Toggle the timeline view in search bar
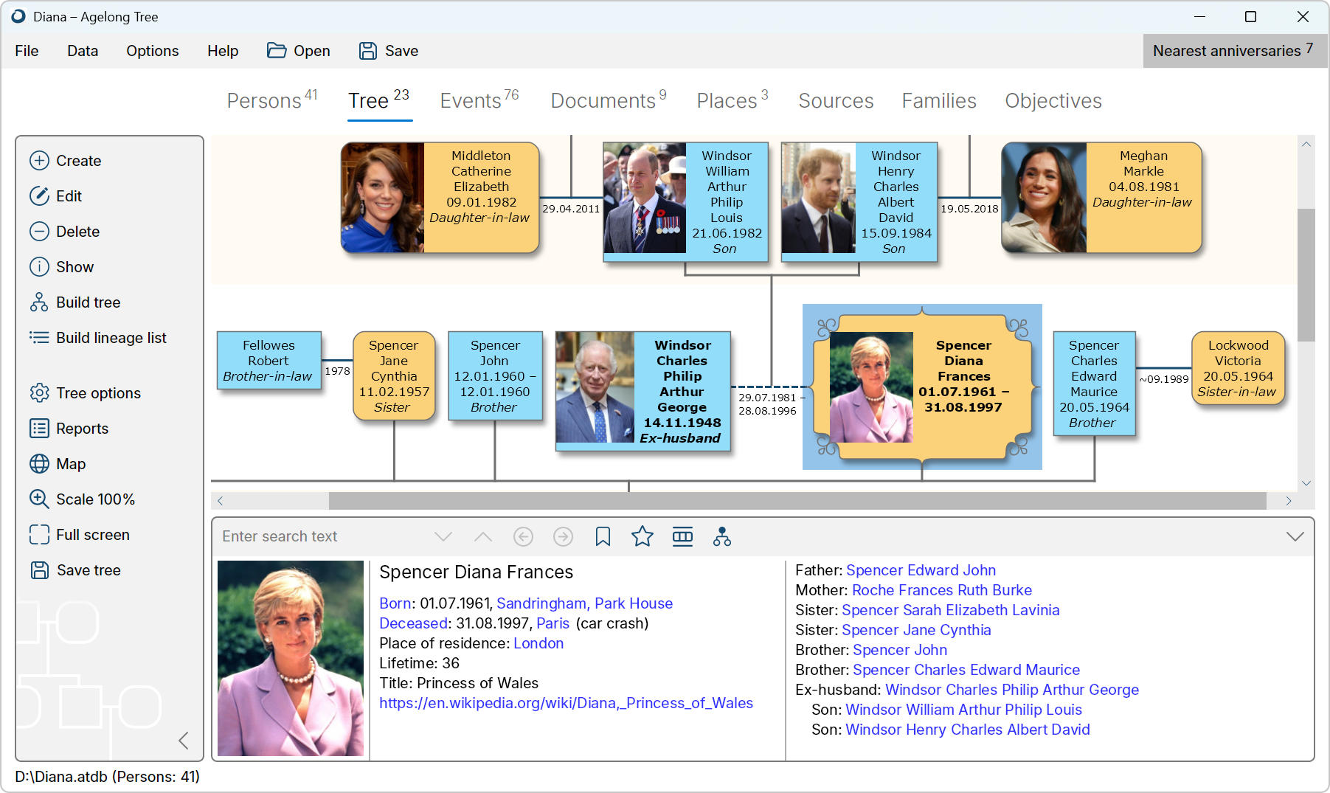Image resolution: width=1330 pixels, height=793 pixels. tap(682, 536)
